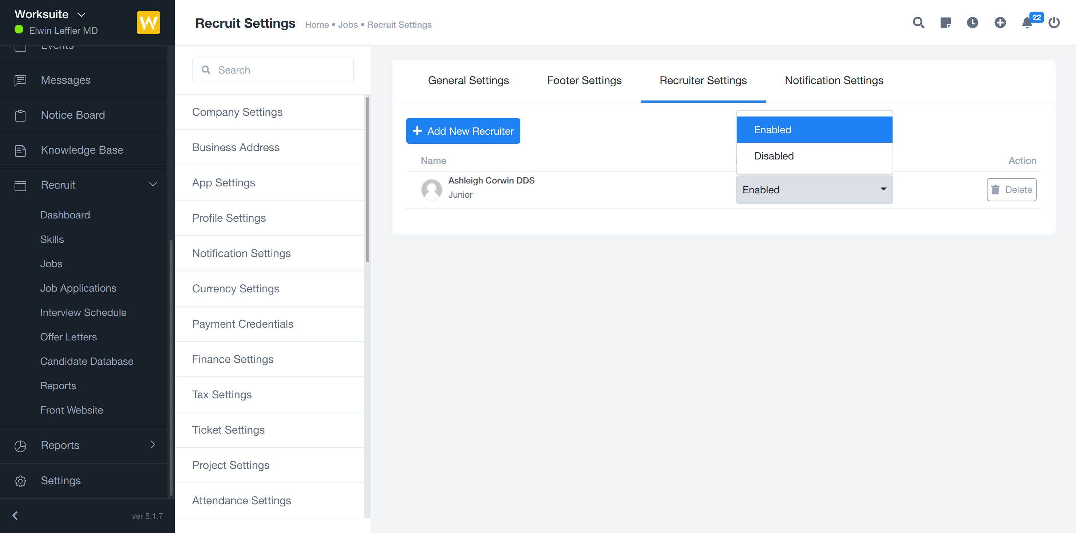Click the settings Search input field

tap(273, 70)
